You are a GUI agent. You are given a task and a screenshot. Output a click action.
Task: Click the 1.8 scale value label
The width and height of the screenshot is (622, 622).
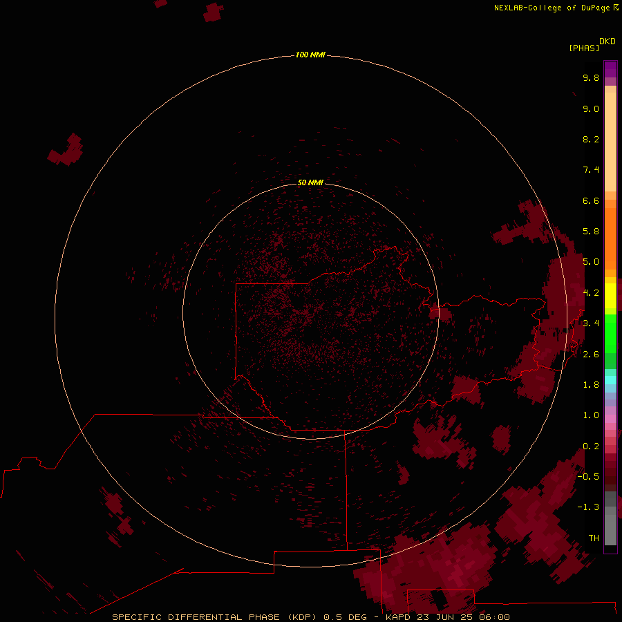[591, 385]
